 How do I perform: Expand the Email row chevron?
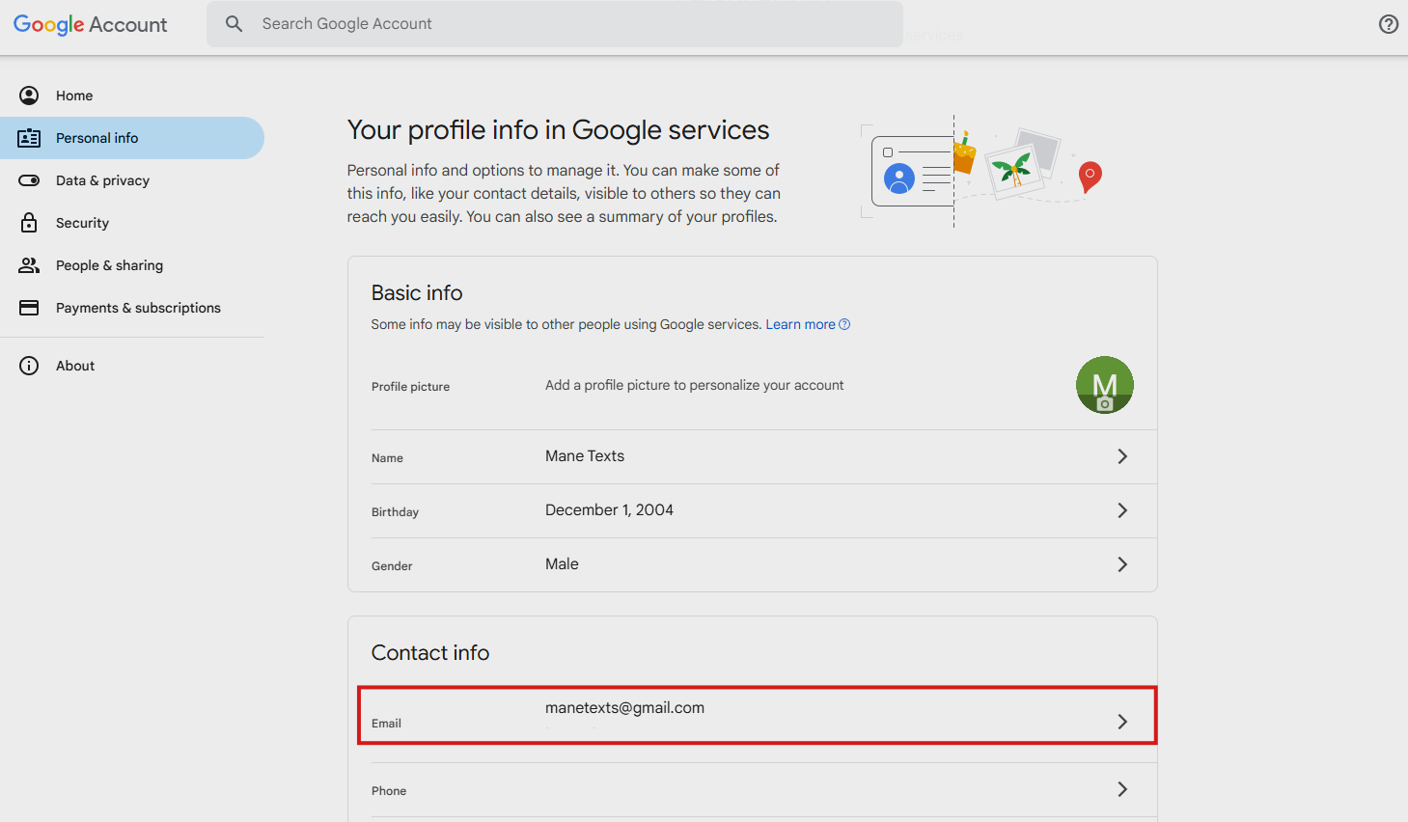[1122, 722]
